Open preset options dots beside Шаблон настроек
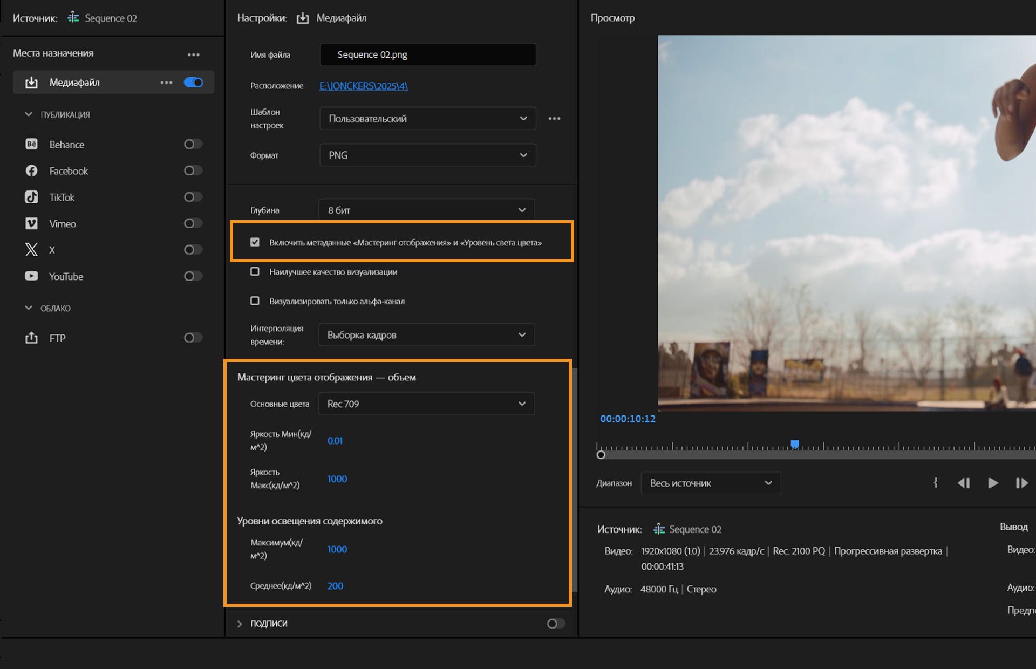Screen dimensions: 1036x669 click(554, 119)
